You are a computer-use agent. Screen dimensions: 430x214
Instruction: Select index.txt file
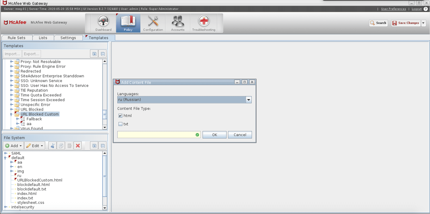pos(25,198)
